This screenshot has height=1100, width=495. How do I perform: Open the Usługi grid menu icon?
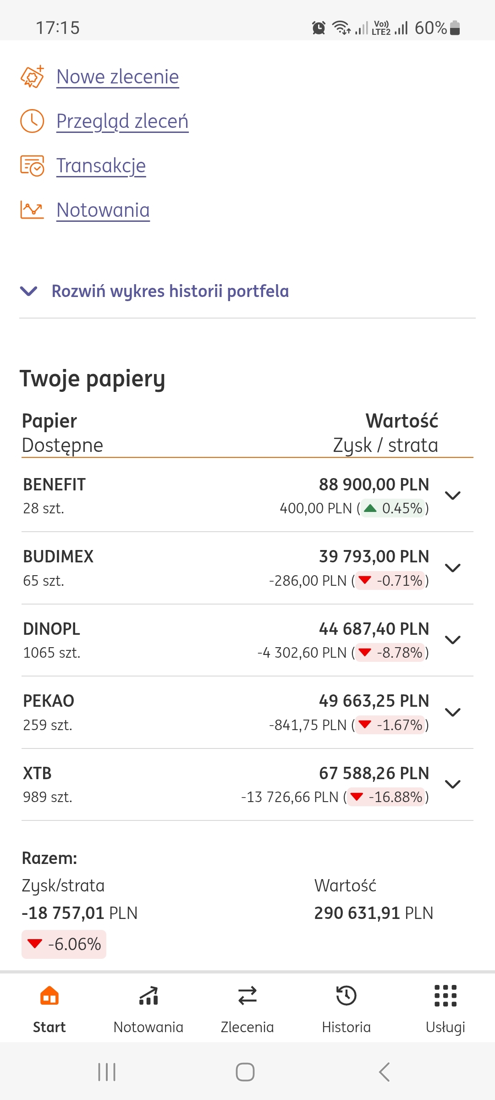tap(445, 996)
